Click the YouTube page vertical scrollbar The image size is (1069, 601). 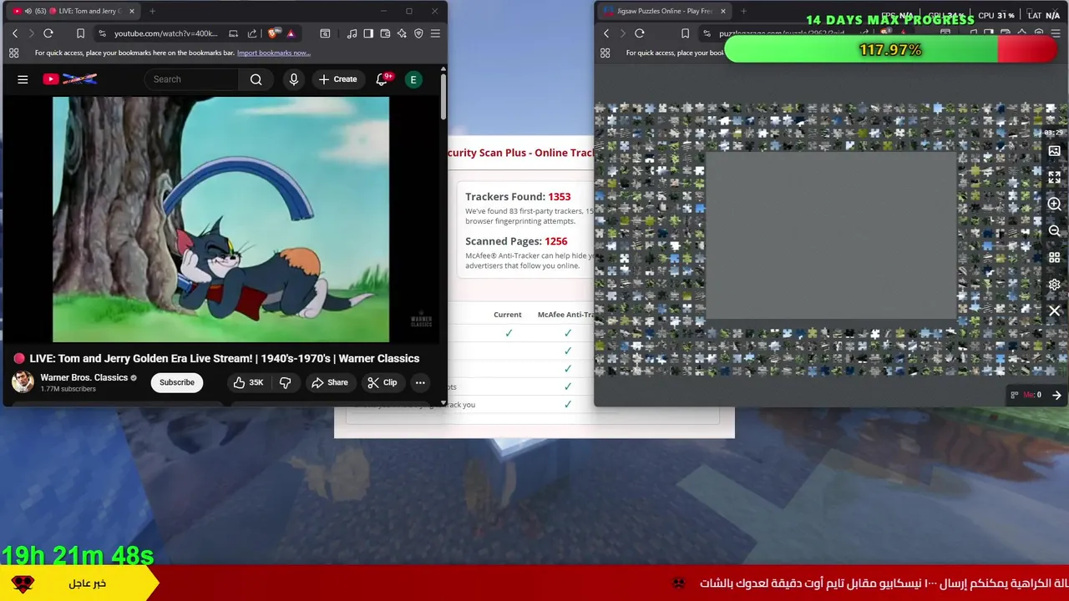[x=443, y=98]
